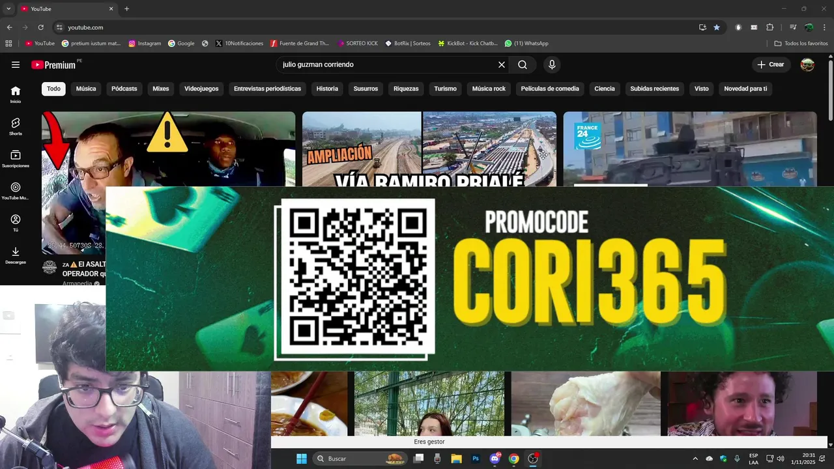Open the Todos los favoritos folder

801,43
